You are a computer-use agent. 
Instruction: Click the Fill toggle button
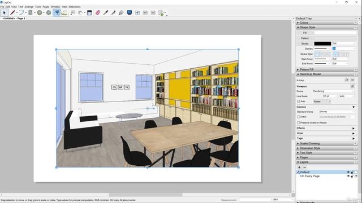pyautogui.click(x=305, y=33)
